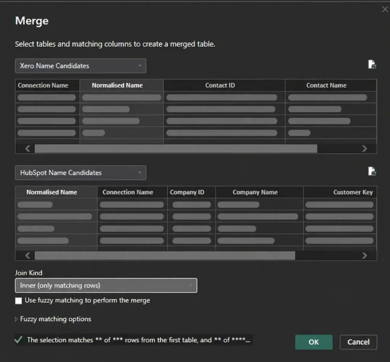Enable fuzzy matching checkbox
Image resolution: width=390 pixels, height=362 pixels.
(18, 301)
